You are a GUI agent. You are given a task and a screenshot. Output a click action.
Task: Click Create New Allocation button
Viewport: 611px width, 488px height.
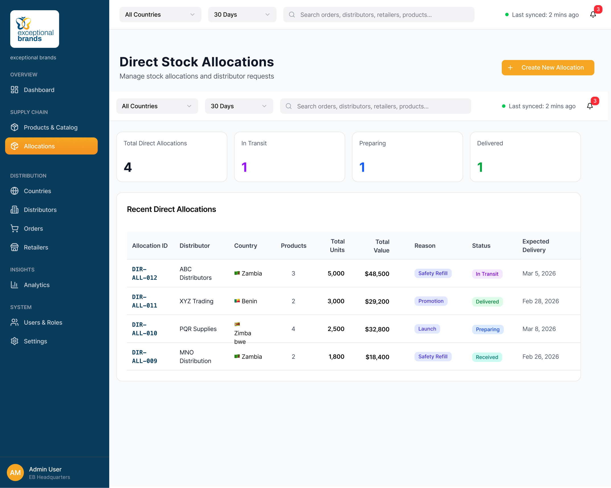pos(548,68)
